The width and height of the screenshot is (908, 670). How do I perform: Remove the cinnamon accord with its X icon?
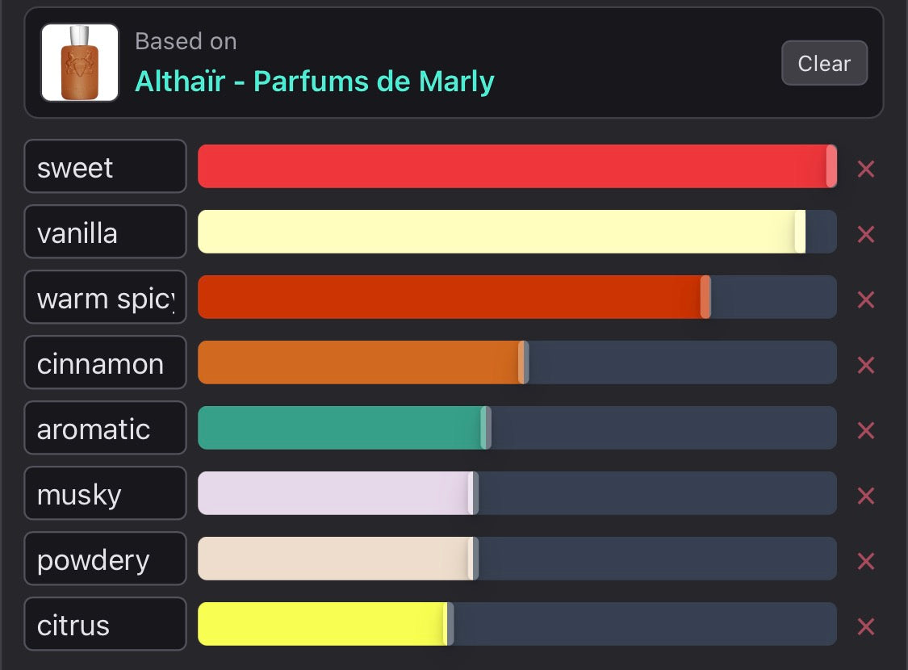pyautogui.click(x=866, y=366)
